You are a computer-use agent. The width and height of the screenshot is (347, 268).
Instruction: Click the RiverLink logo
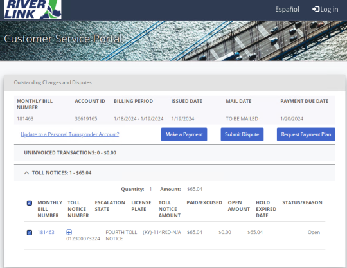[x=33, y=9]
